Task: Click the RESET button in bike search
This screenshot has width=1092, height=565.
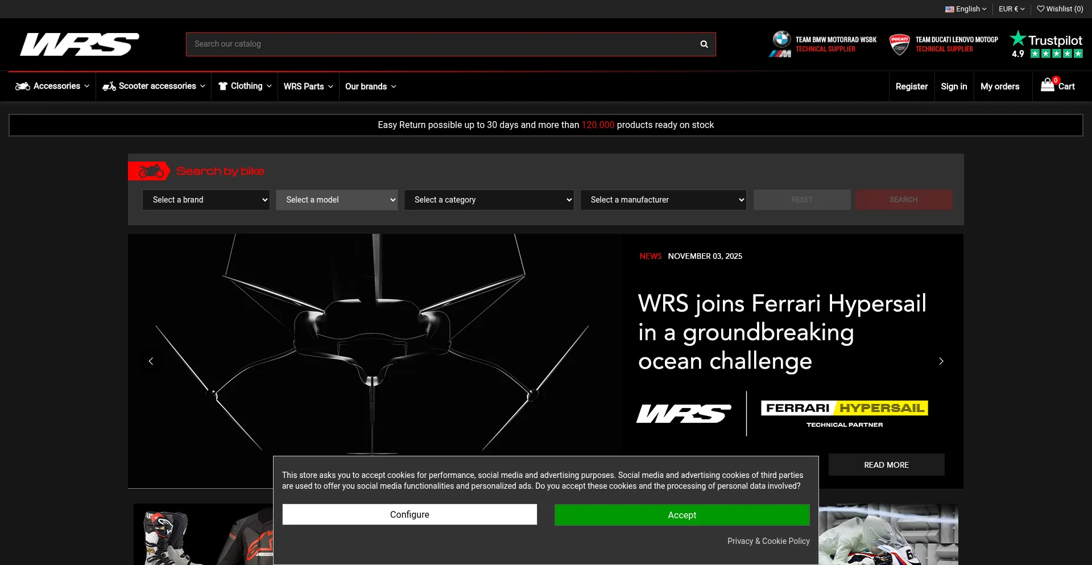Action: click(x=802, y=200)
